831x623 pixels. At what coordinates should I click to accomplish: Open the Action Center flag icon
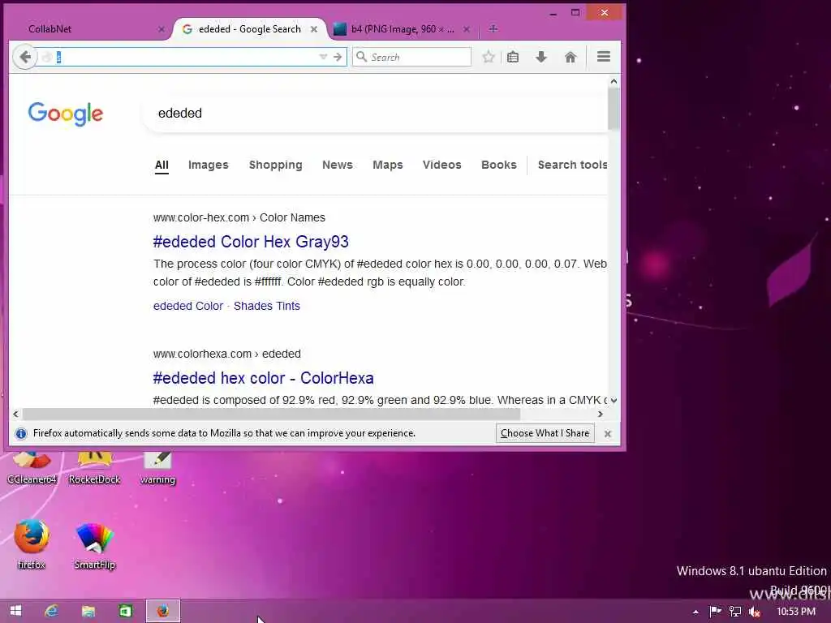point(716,612)
